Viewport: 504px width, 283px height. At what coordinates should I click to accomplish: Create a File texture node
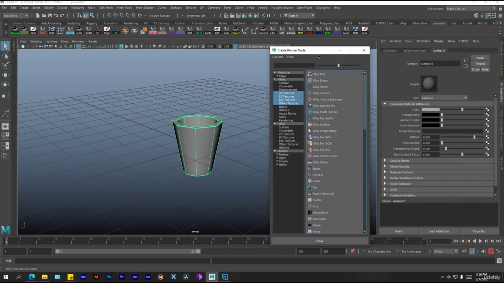coord(315,187)
